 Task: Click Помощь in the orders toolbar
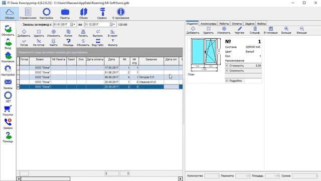[68, 43]
